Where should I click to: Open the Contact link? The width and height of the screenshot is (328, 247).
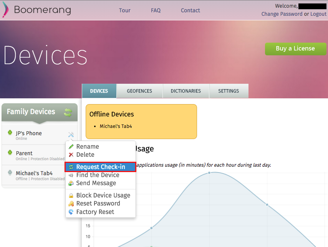point(191,10)
